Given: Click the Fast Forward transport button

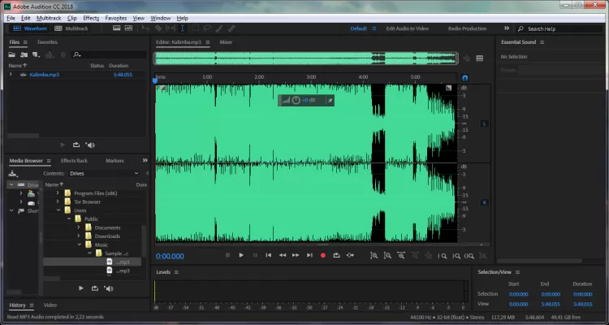Looking at the screenshot, I should tap(296, 255).
